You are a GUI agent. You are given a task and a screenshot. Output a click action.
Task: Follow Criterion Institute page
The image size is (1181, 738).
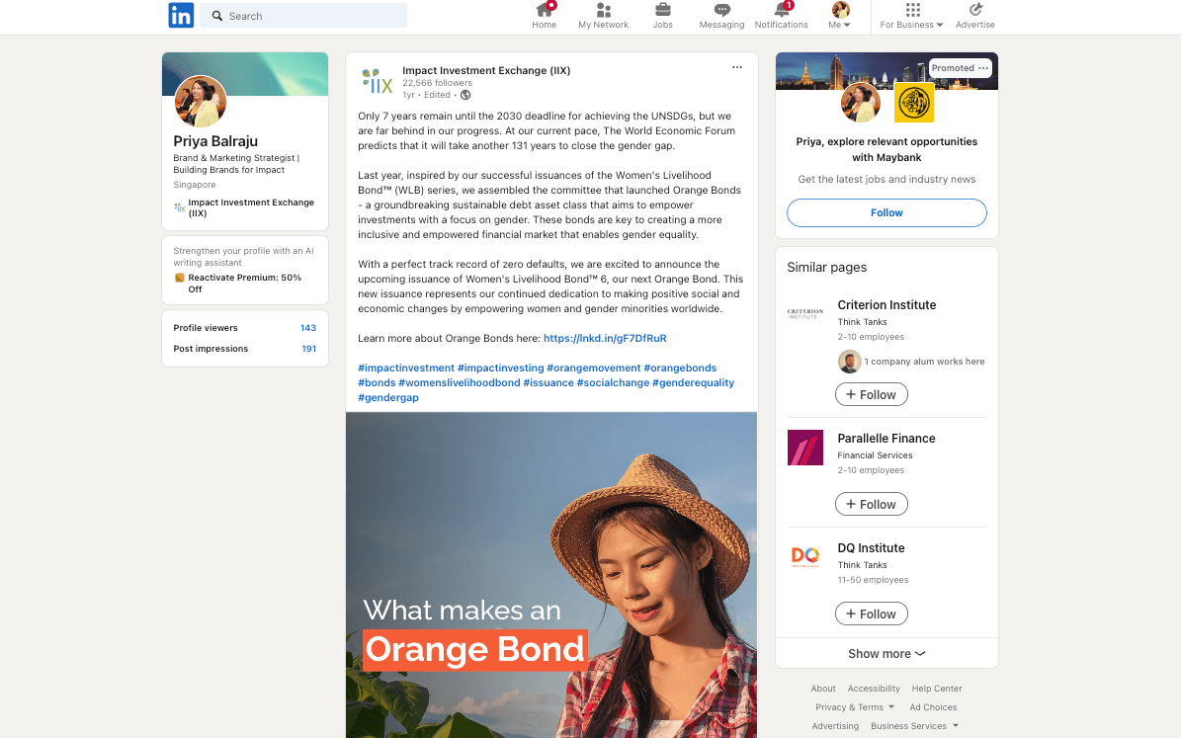[x=872, y=394]
